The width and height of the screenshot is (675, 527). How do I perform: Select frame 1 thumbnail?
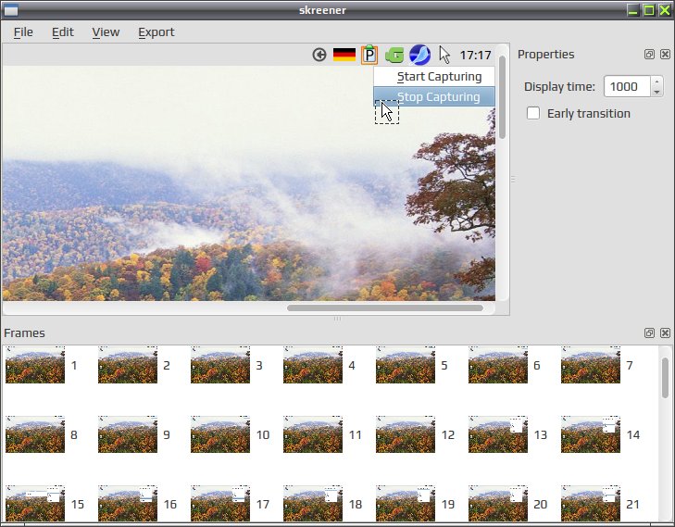pos(35,365)
